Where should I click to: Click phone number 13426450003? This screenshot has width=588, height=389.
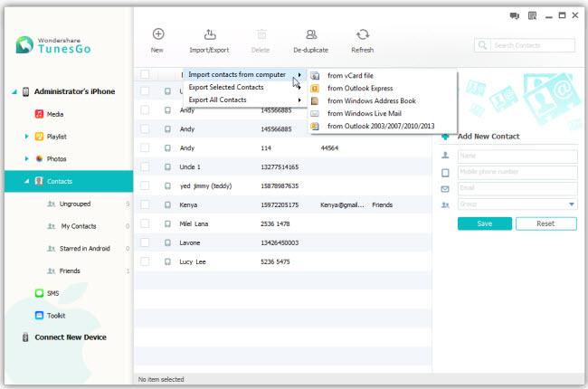[x=280, y=242]
